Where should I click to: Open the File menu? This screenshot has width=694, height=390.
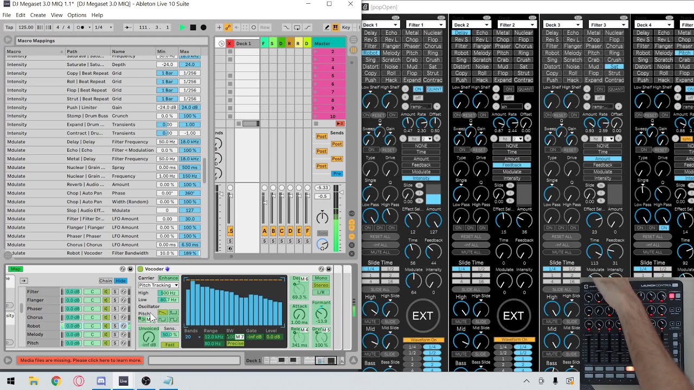click(x=7, y=15)
